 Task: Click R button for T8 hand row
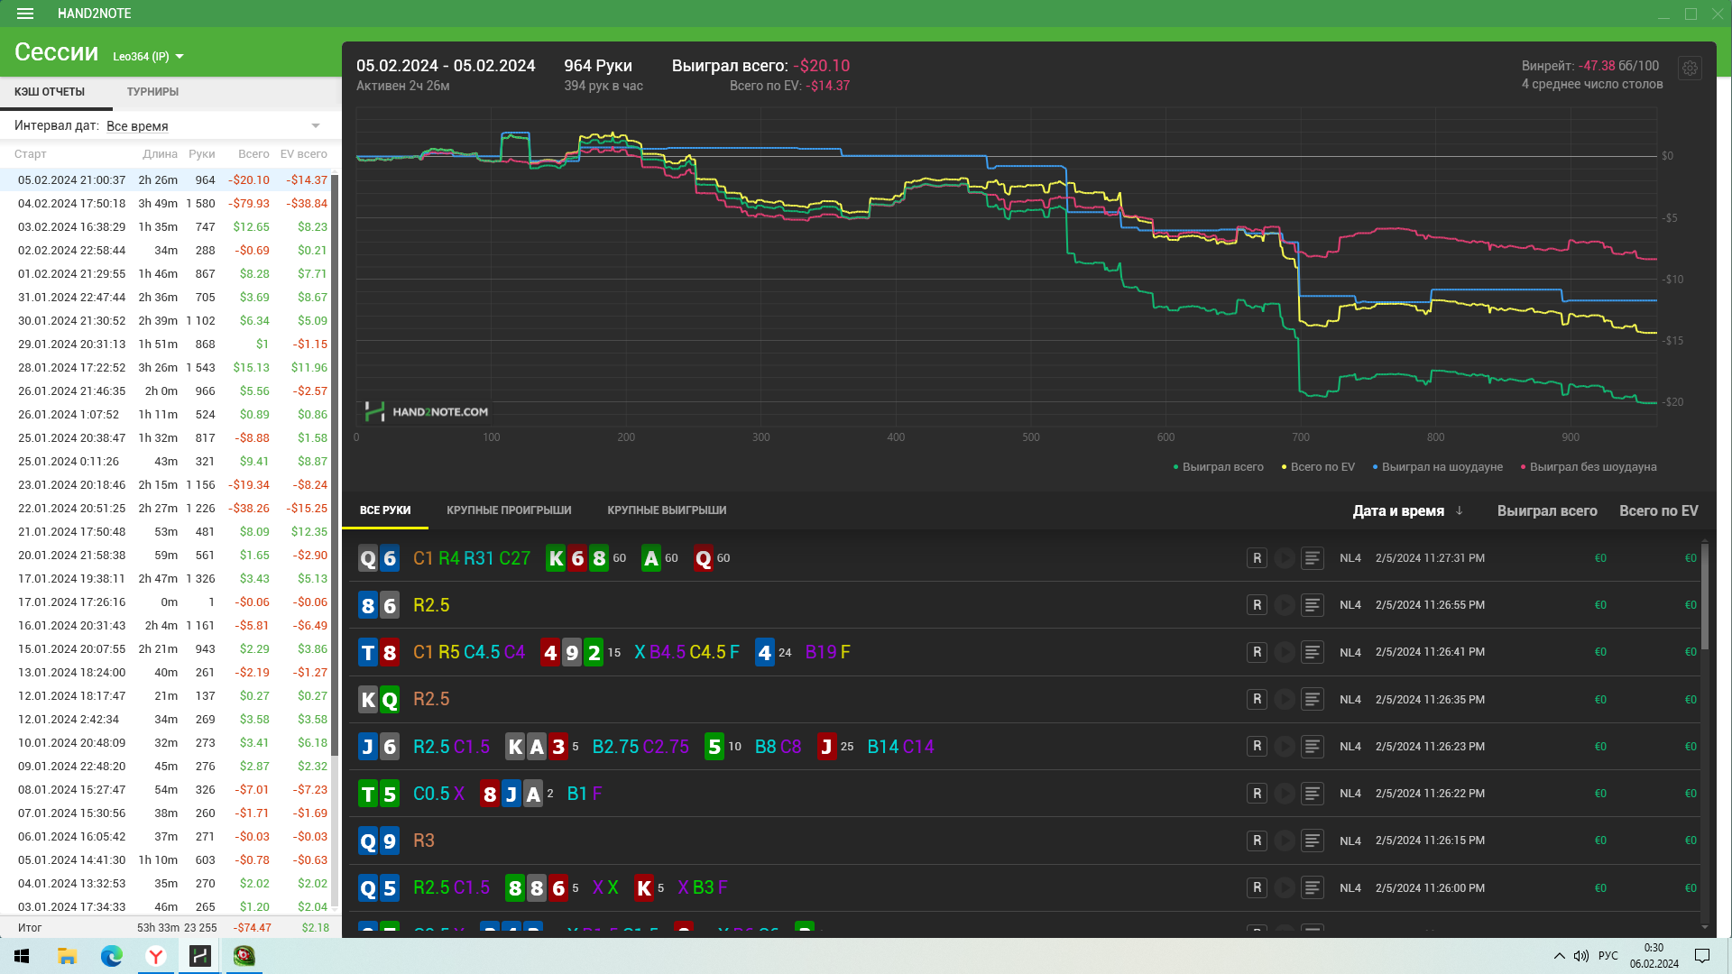[1257, 652]
